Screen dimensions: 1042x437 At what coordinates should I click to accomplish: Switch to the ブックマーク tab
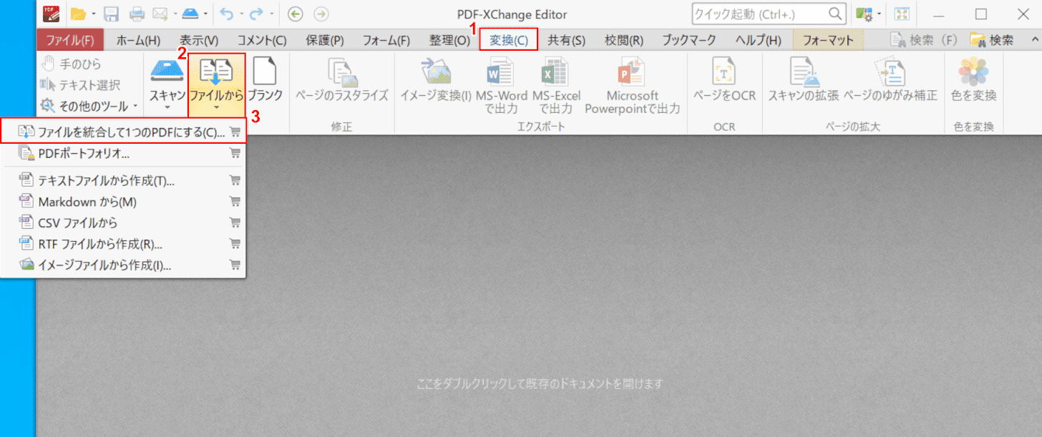tap(688, 40)
